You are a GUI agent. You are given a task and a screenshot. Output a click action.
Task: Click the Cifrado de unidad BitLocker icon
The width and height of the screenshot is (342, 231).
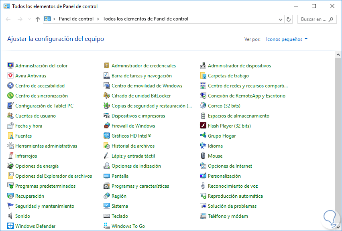pos(106,96)
